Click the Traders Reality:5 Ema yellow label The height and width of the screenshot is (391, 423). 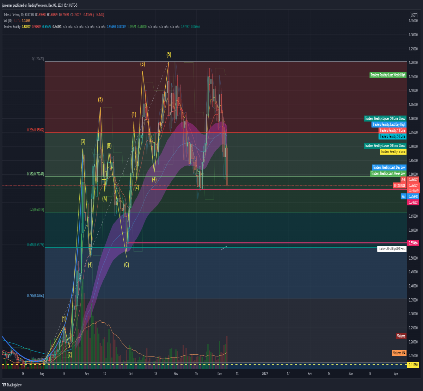point(393,151)
